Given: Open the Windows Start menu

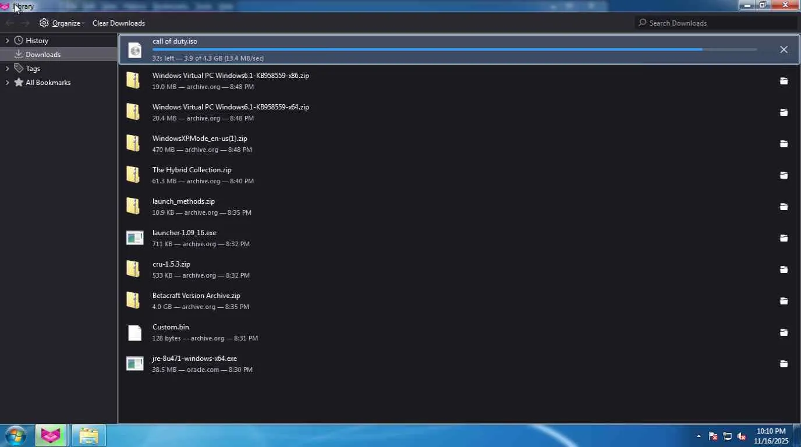Looking at the screenshot, I should 16,435.
